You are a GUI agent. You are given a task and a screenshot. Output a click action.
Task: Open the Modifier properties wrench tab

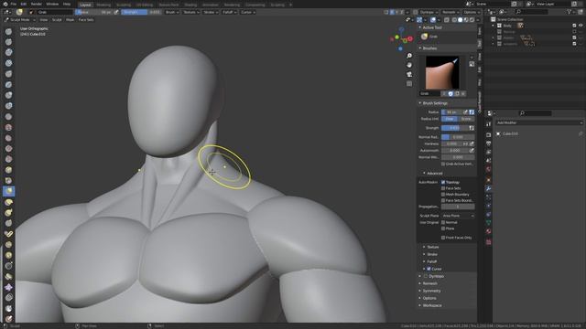click(x=488, y=189)
